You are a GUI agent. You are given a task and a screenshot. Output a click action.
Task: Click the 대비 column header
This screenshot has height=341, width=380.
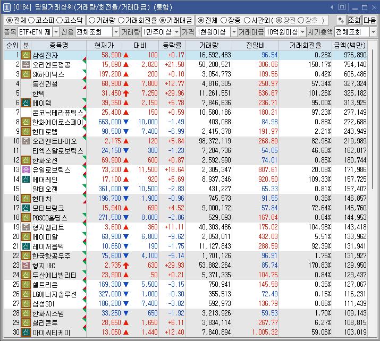[140, 45]
